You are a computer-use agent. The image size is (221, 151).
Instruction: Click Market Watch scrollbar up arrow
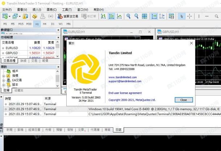(58, 42)
